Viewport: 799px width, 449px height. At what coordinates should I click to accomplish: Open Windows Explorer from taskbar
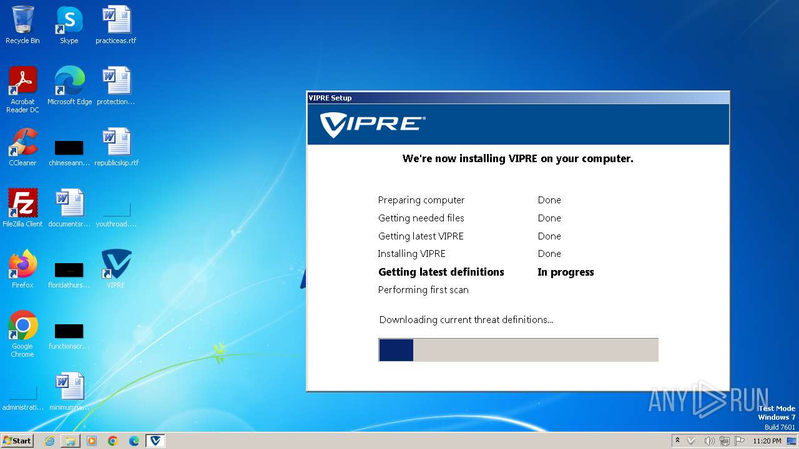coord(71,441)
